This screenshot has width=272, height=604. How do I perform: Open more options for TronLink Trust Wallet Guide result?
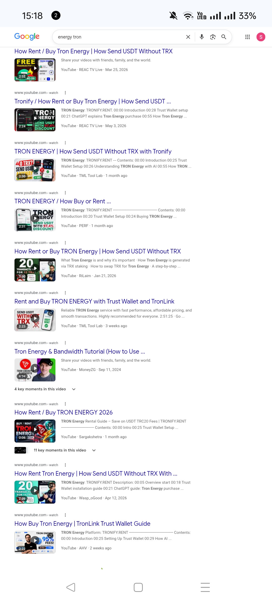(65, 515)
